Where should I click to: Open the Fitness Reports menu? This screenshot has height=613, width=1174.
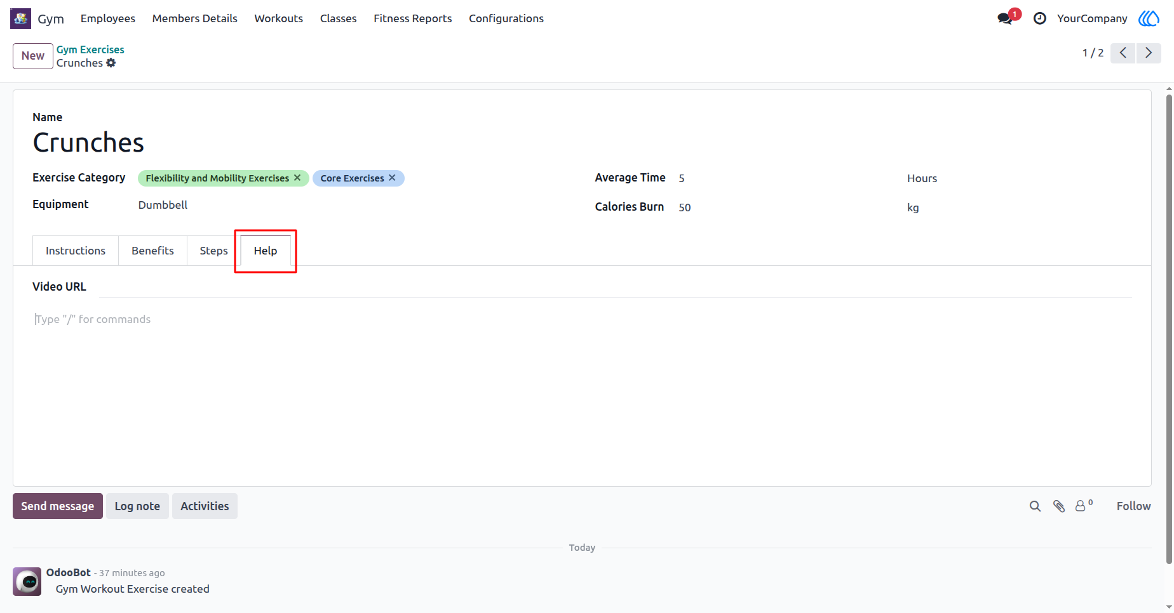click(x=413, y=18)
